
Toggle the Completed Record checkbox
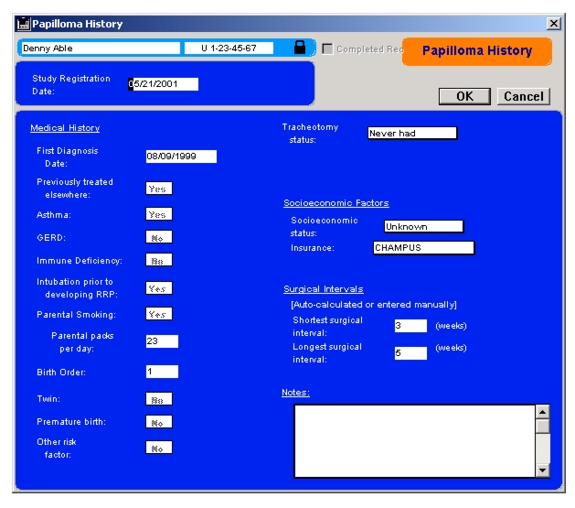click(x=327, y=49)
